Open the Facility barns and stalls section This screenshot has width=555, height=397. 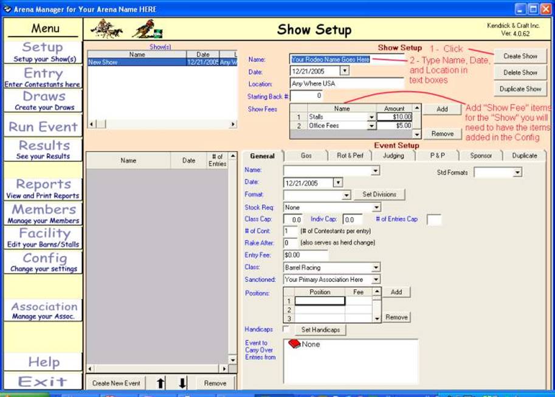[x=43, y=237]
